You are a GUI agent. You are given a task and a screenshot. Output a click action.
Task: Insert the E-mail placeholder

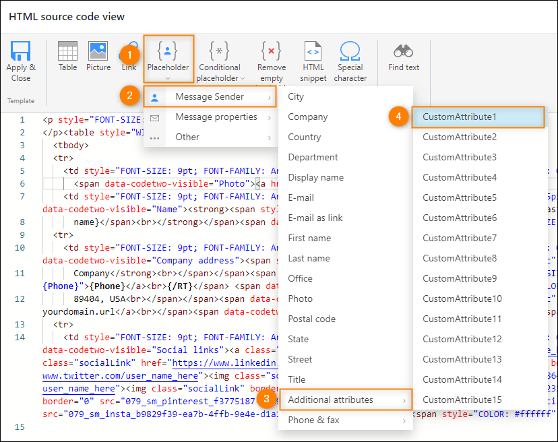pos(346,198)
